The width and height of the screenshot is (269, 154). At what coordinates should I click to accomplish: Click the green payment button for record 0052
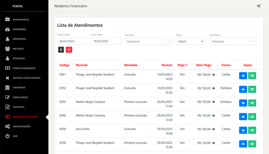252,89
